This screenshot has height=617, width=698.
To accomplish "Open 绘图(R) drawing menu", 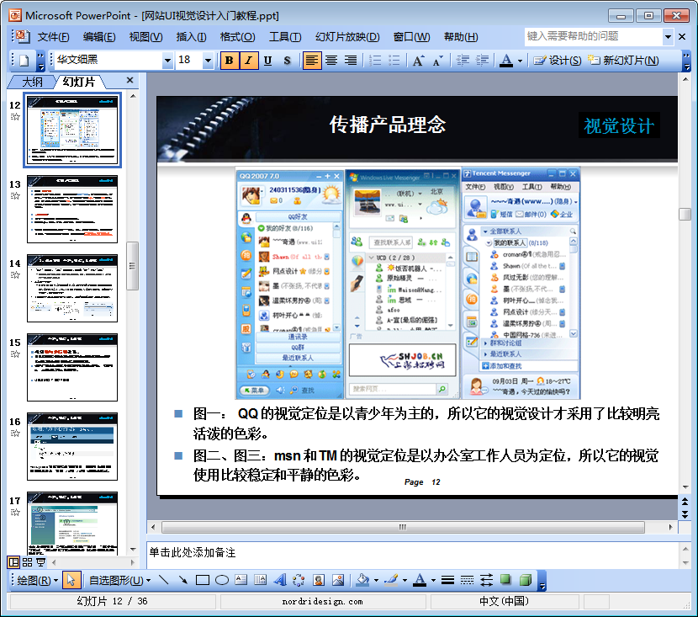I will (x=37, y=581).
